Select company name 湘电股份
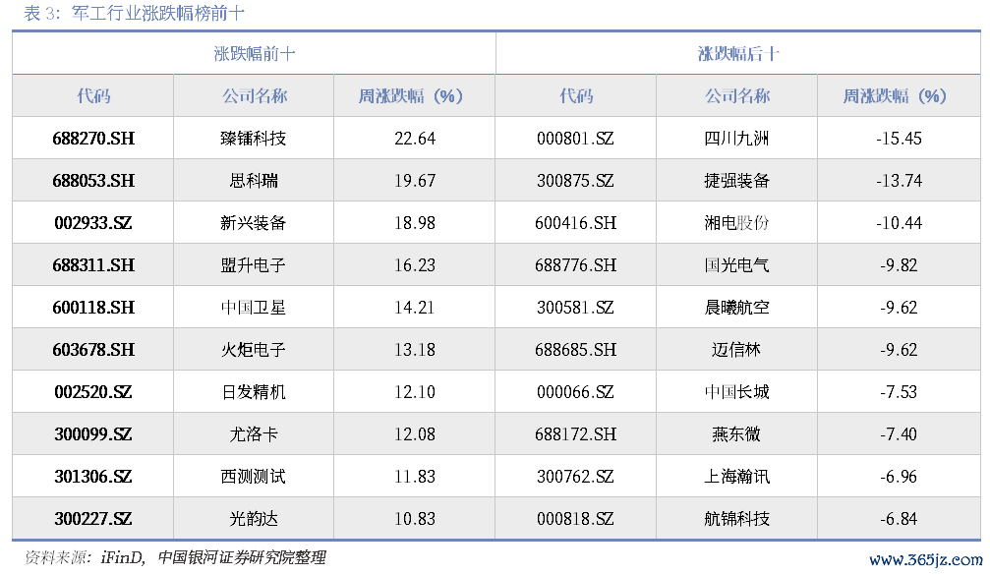Image resolution: width=990 pixels, height=575 pixels. click(736, 223)
